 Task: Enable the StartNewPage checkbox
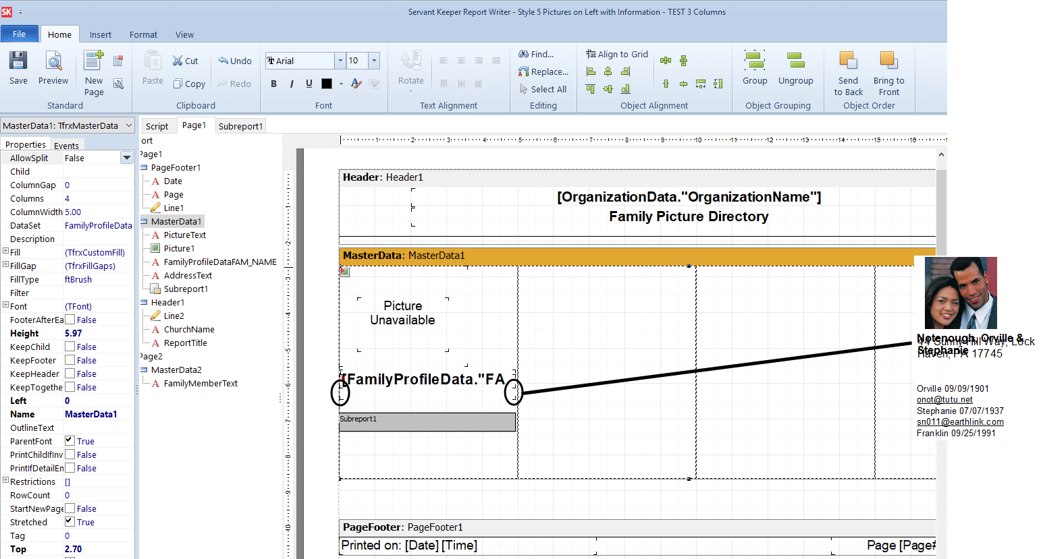pyautogui.click(x=70, y=508)
